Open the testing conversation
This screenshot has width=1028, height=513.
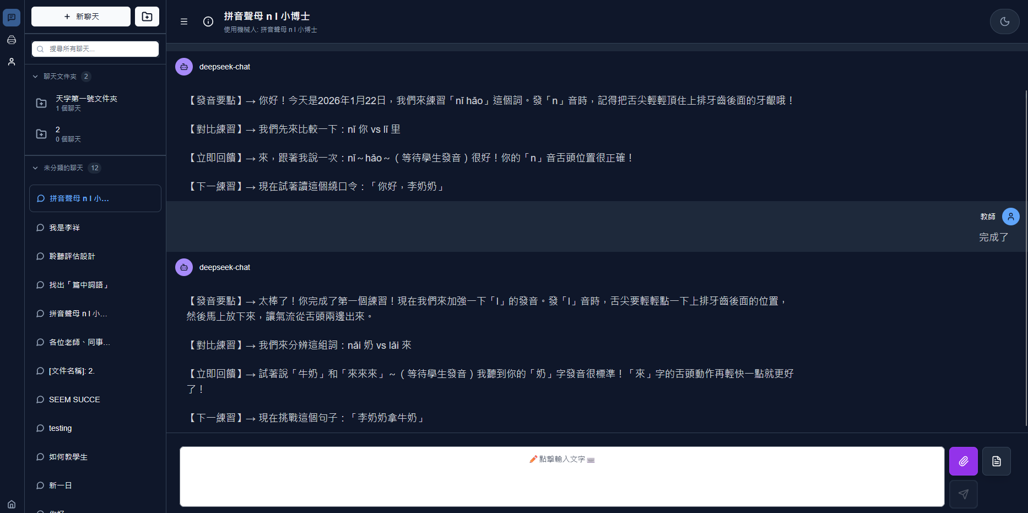pos(60,428)
